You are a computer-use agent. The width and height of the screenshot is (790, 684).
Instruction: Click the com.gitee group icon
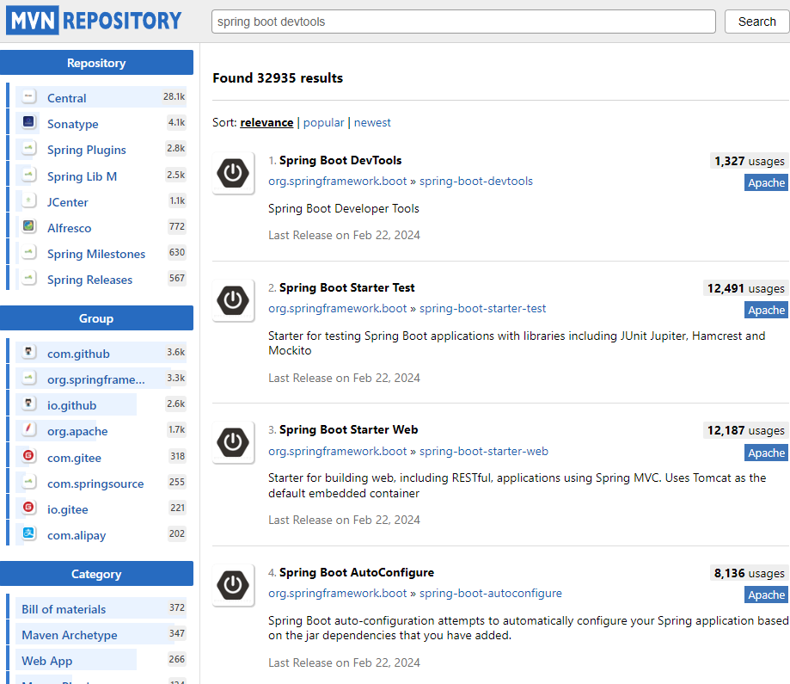(x=28, y=455)
